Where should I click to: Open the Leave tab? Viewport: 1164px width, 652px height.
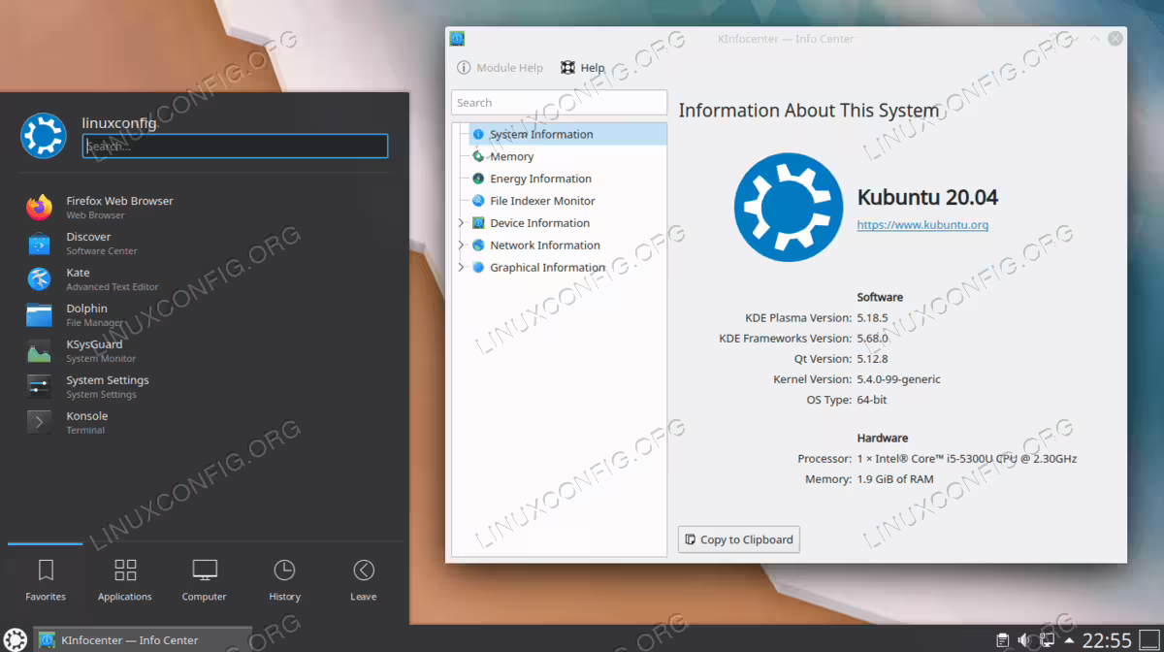pos(364,581)
